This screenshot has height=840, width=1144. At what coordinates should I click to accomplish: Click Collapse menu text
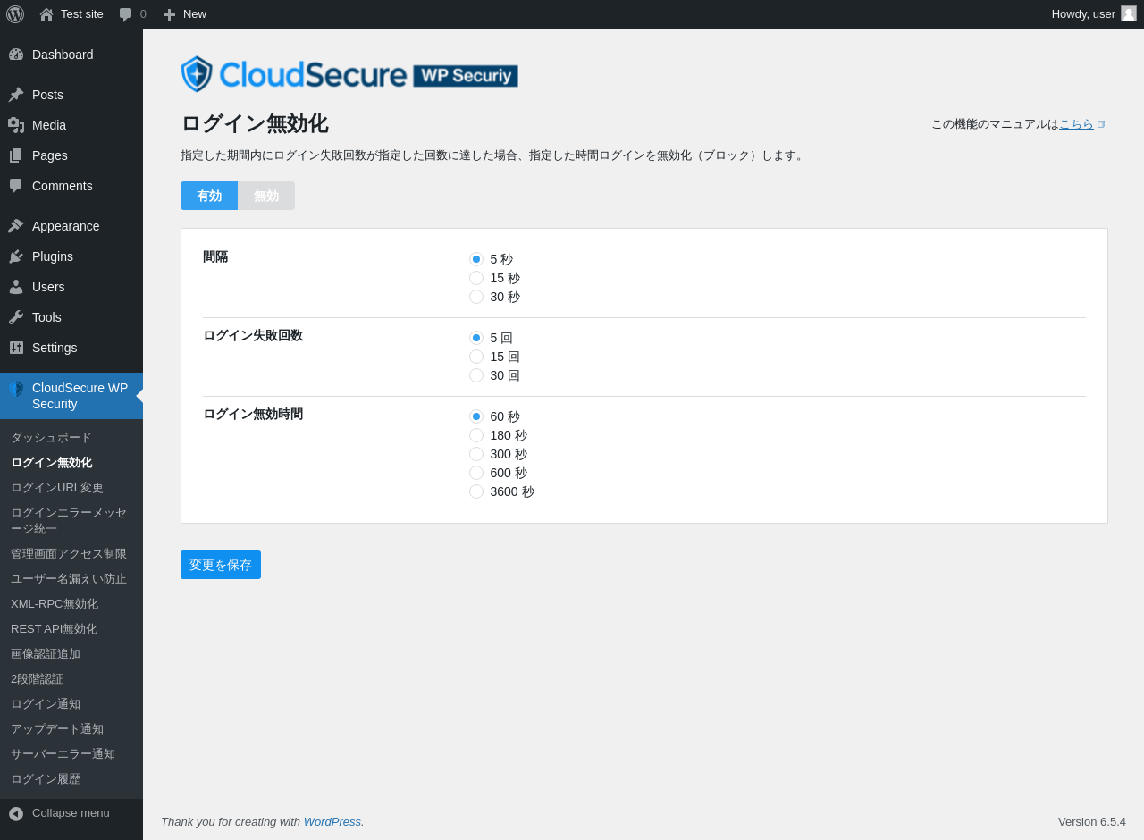[x=71, y=813]
